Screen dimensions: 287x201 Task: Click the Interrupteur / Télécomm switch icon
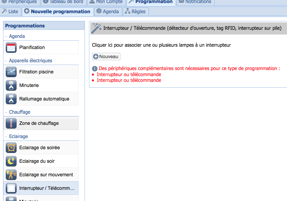11,188
